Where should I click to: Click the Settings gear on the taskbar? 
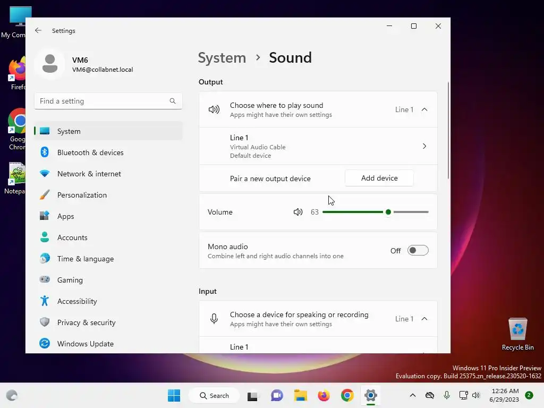click(370, 395)
